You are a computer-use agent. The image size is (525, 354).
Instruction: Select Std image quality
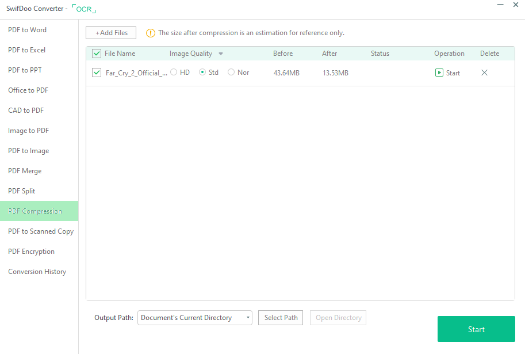202,72
